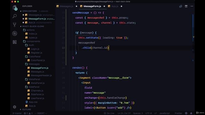Select MessageForm.js in Open Editors list
This screenshot has width=205, height=115.
click(37, 19)
